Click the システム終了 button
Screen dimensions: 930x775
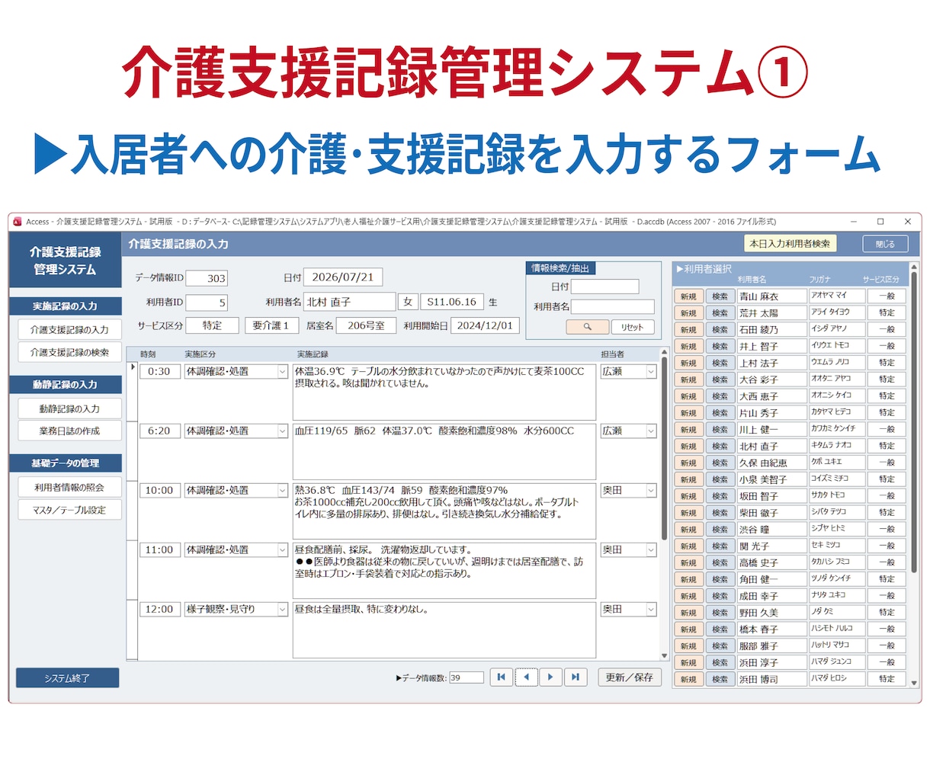click(x=67, y=677)
